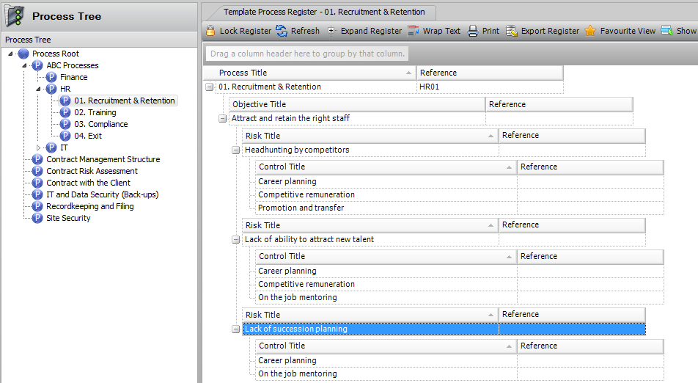This screenshot has width=698, height=383.
Task: Click the Export Register button label
Action: [x=550, y=31]
